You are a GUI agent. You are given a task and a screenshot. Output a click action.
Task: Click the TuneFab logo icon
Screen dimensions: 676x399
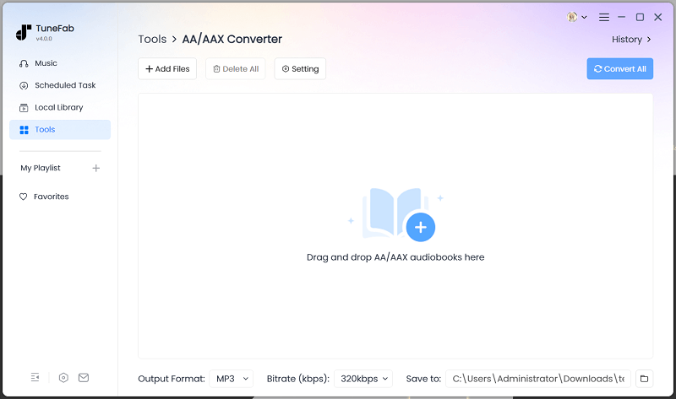point(23,32)
